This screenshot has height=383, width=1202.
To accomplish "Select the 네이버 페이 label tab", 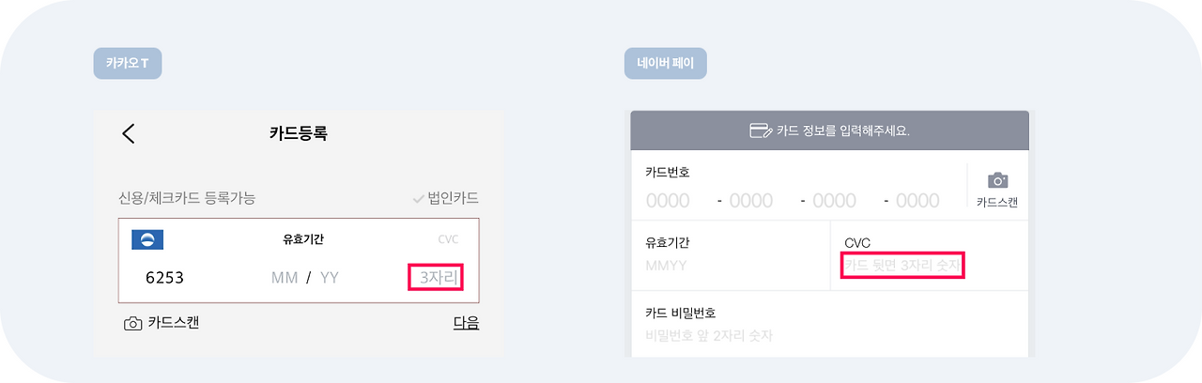I will (x=666, y=64).
